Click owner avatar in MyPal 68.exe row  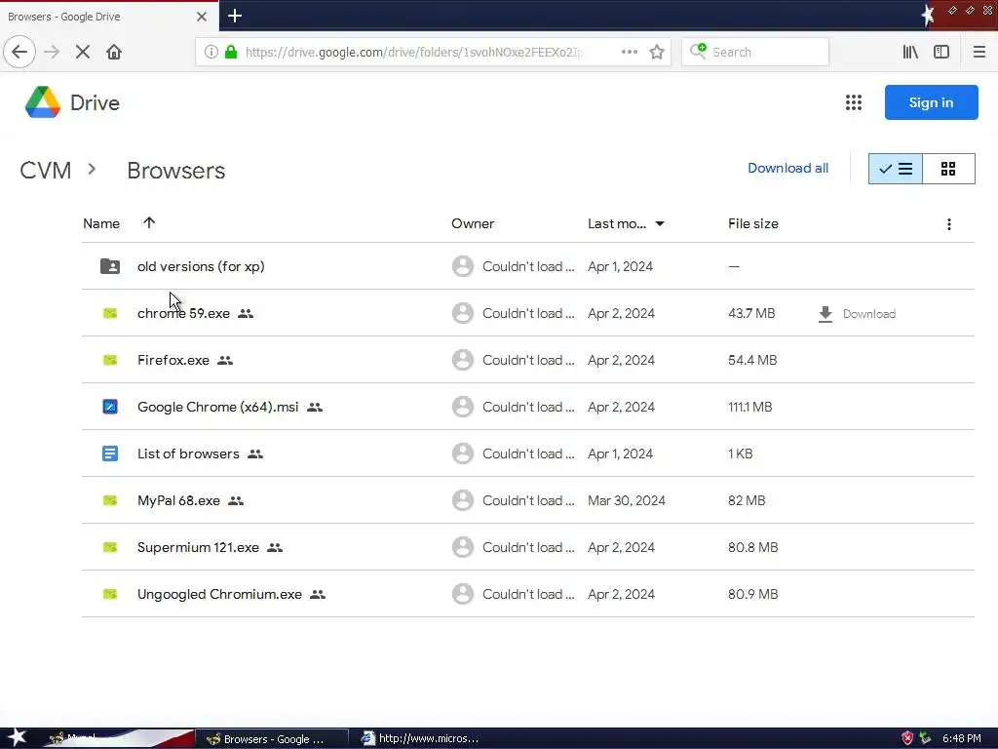[463, 500]
